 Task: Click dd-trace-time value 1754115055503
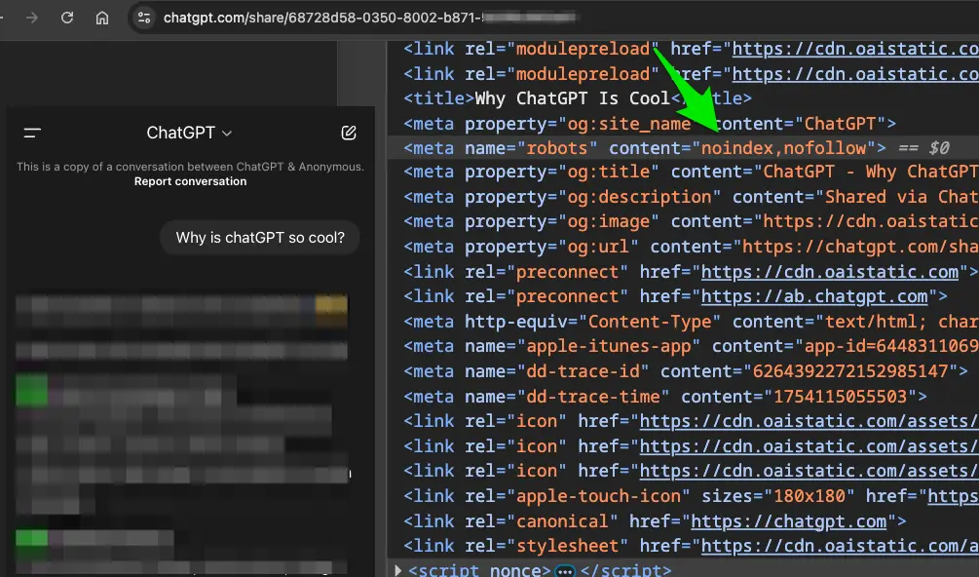tap(840, 397)
